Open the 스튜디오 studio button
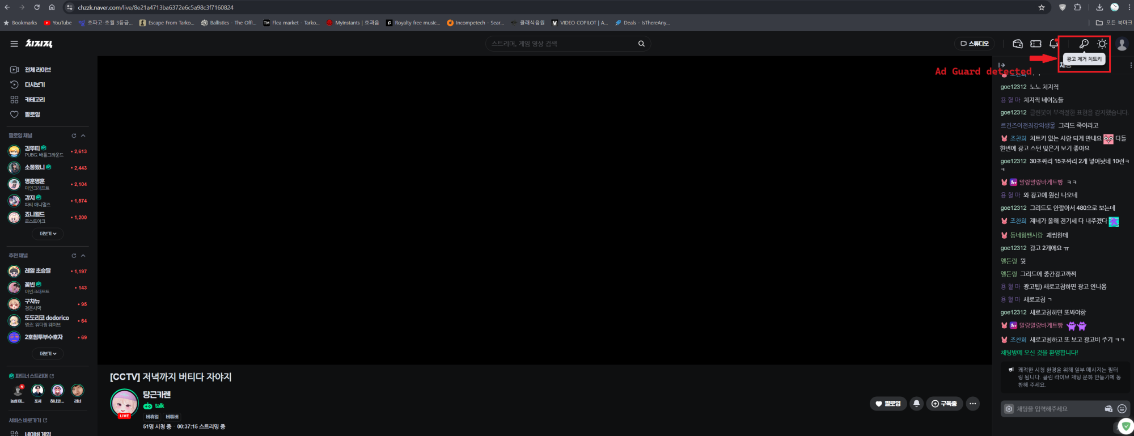Viewport: 1134px width, 436px height. (974, 44)
